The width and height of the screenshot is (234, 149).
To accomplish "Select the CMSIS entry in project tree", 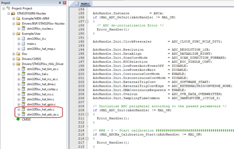I will coord(26,120).
